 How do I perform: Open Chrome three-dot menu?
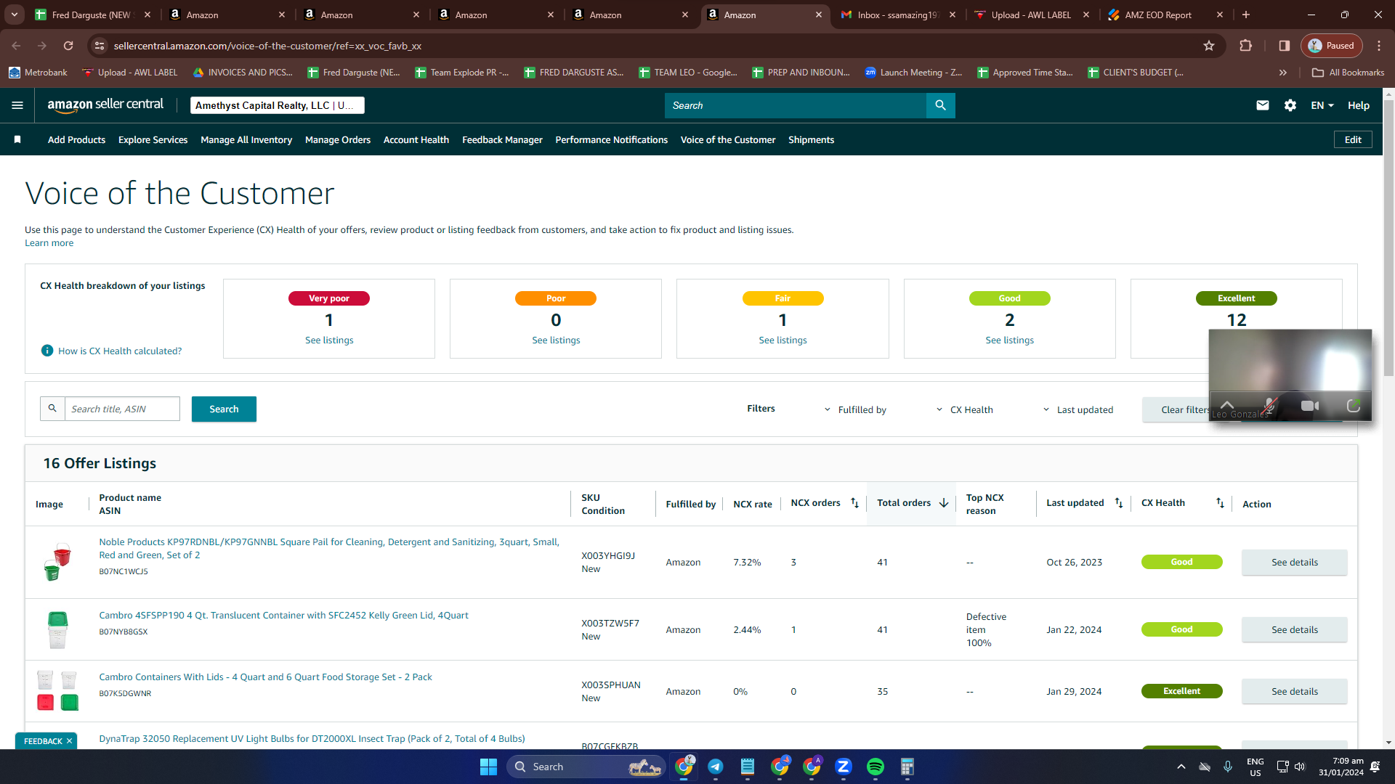tap(1379, 46)
